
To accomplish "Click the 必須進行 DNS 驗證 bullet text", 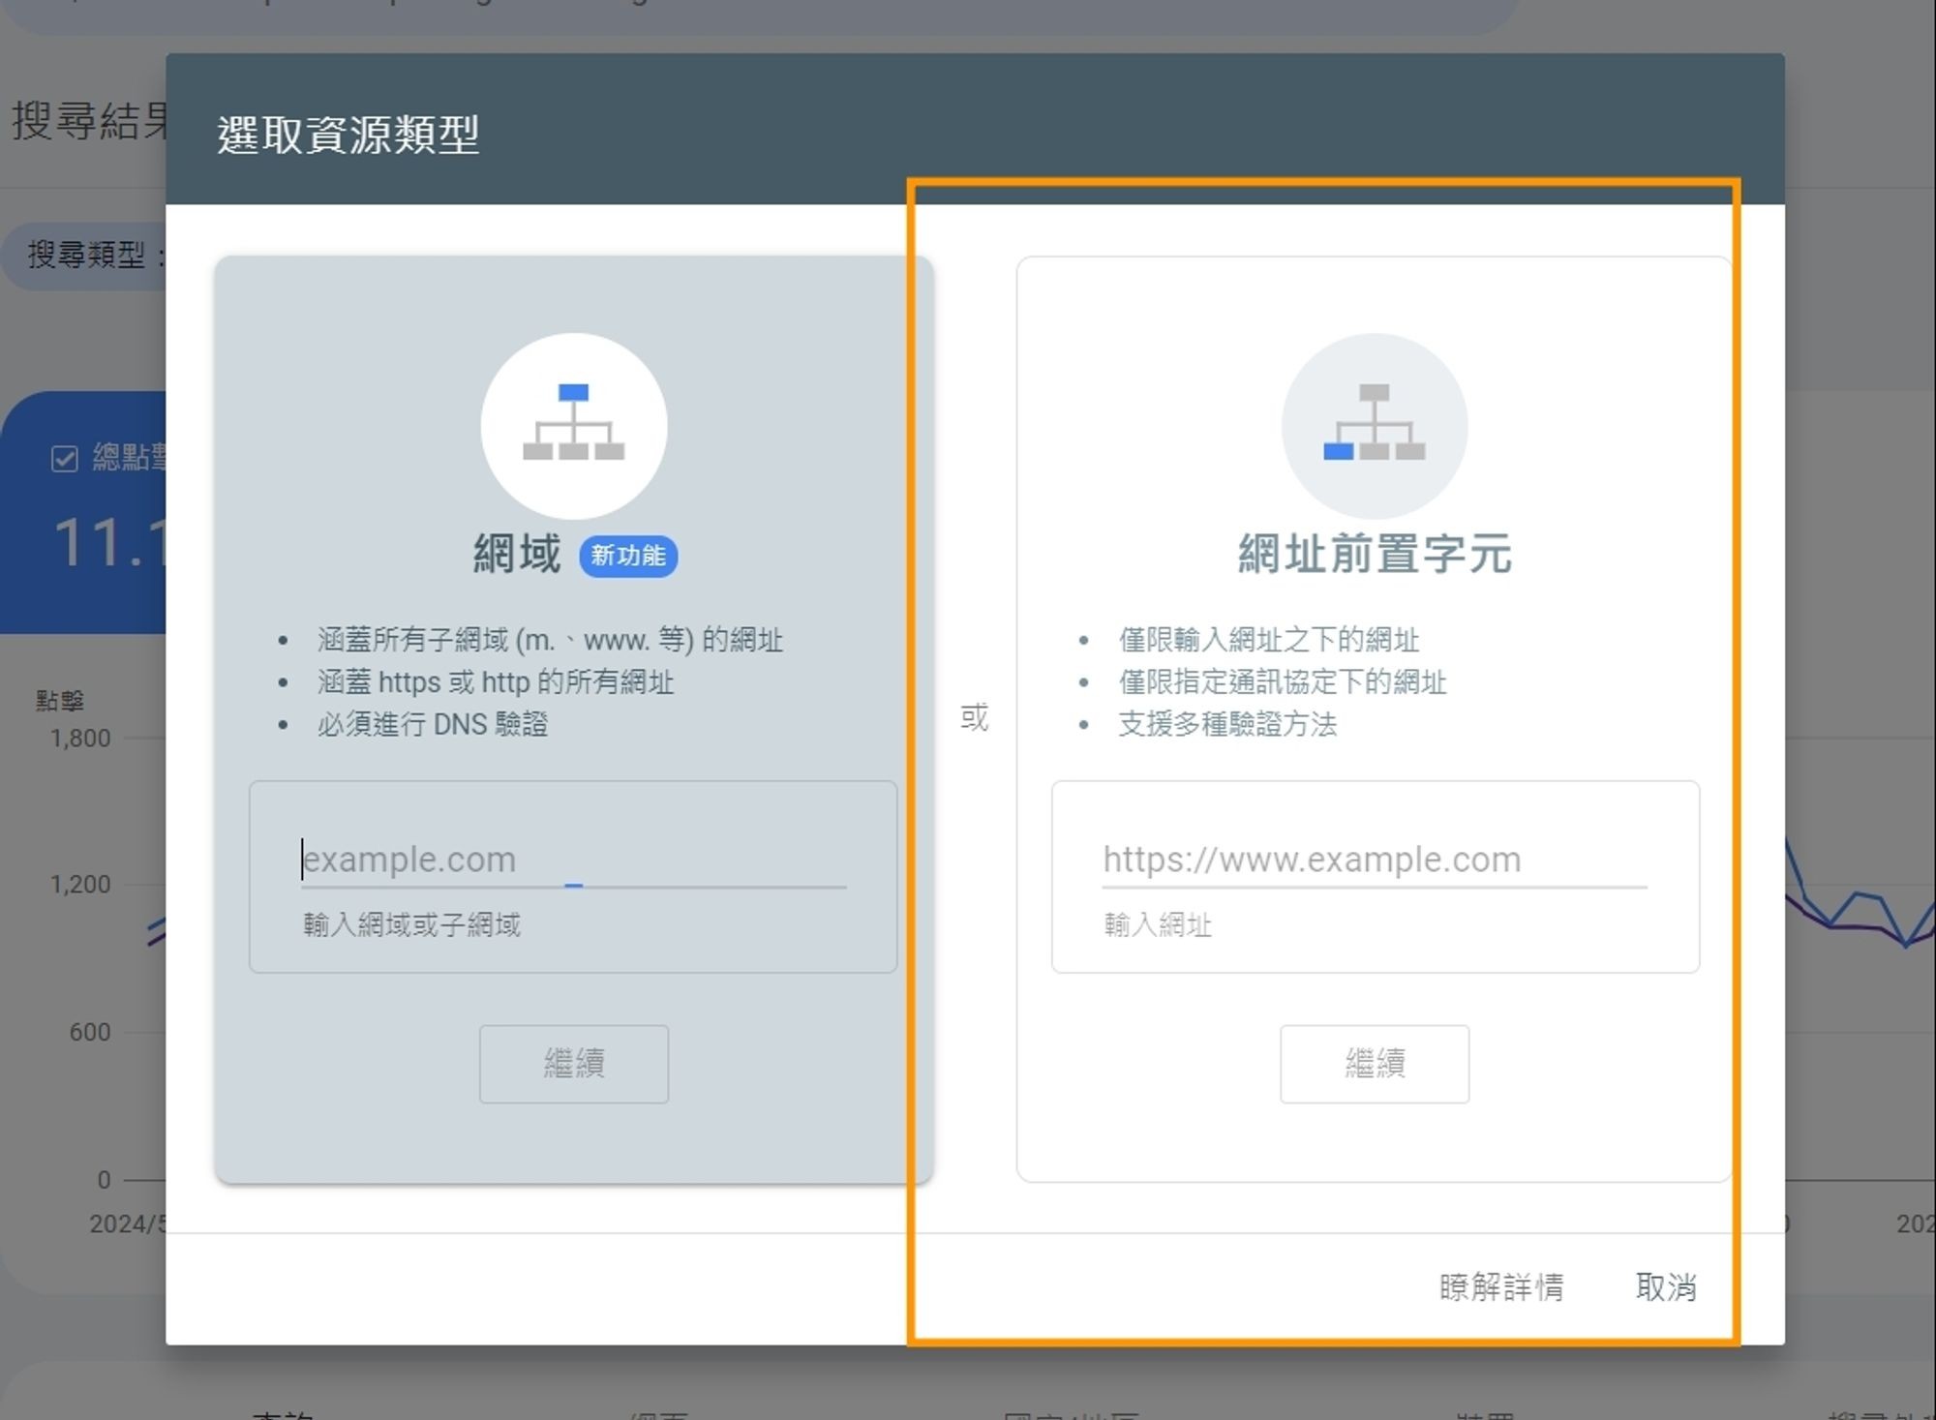I will coord(433,724).
